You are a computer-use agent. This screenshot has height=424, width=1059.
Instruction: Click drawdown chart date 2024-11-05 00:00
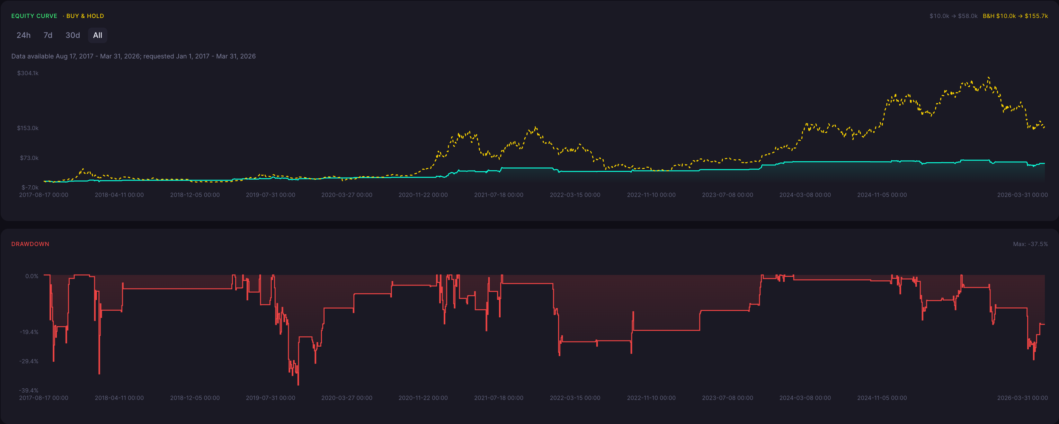[882, 398]
